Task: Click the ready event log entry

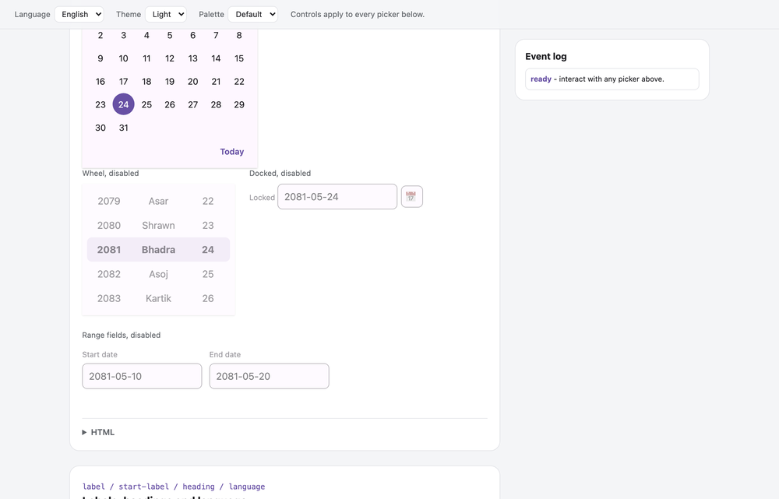Action: [x=612, y=79]
